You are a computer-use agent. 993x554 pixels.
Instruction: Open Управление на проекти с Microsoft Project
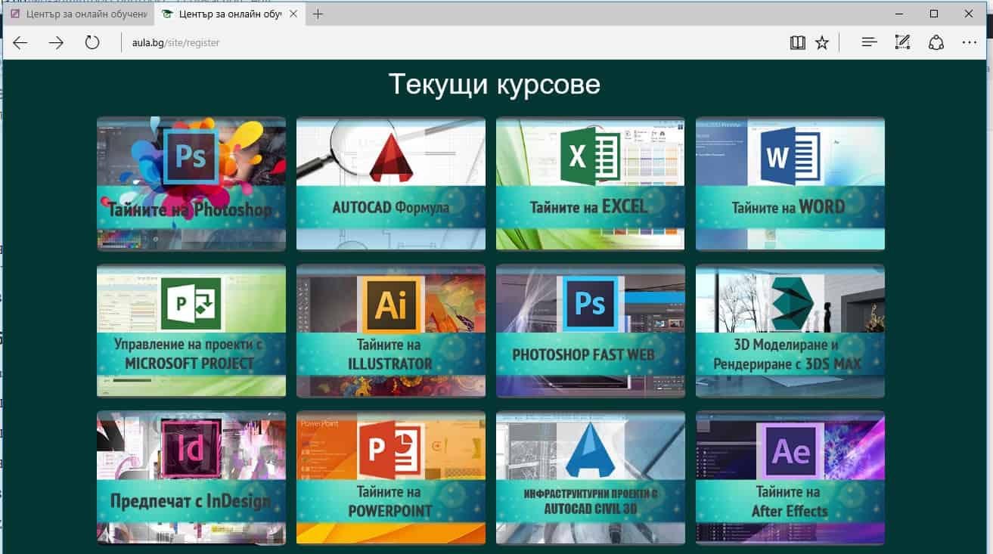click(x=191, y=331)
